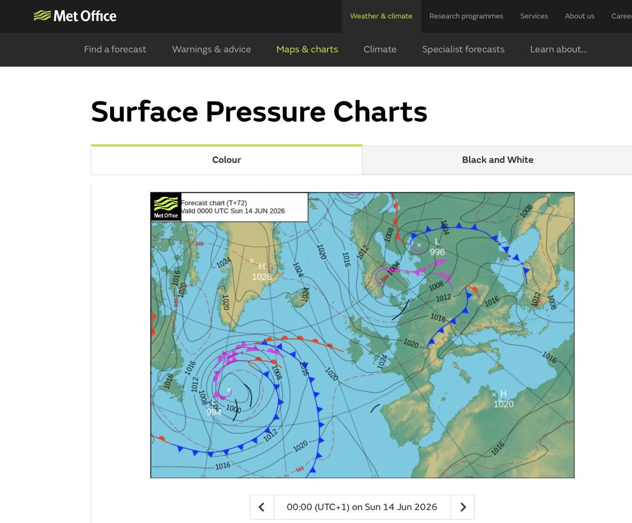This screenshot has height=523, width=632.
Task: Open Climate navigation link
Action: point(380,49)
